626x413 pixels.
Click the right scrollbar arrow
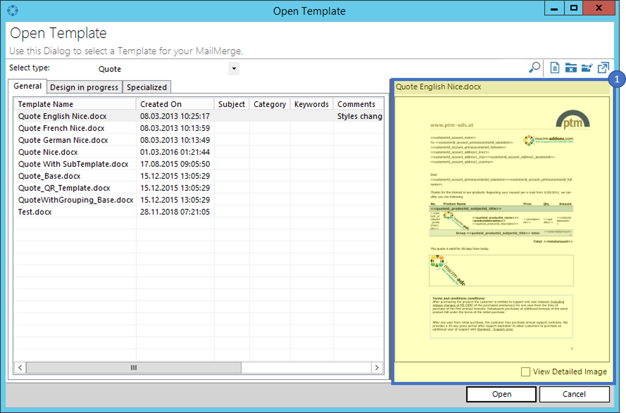coord(377,368)
